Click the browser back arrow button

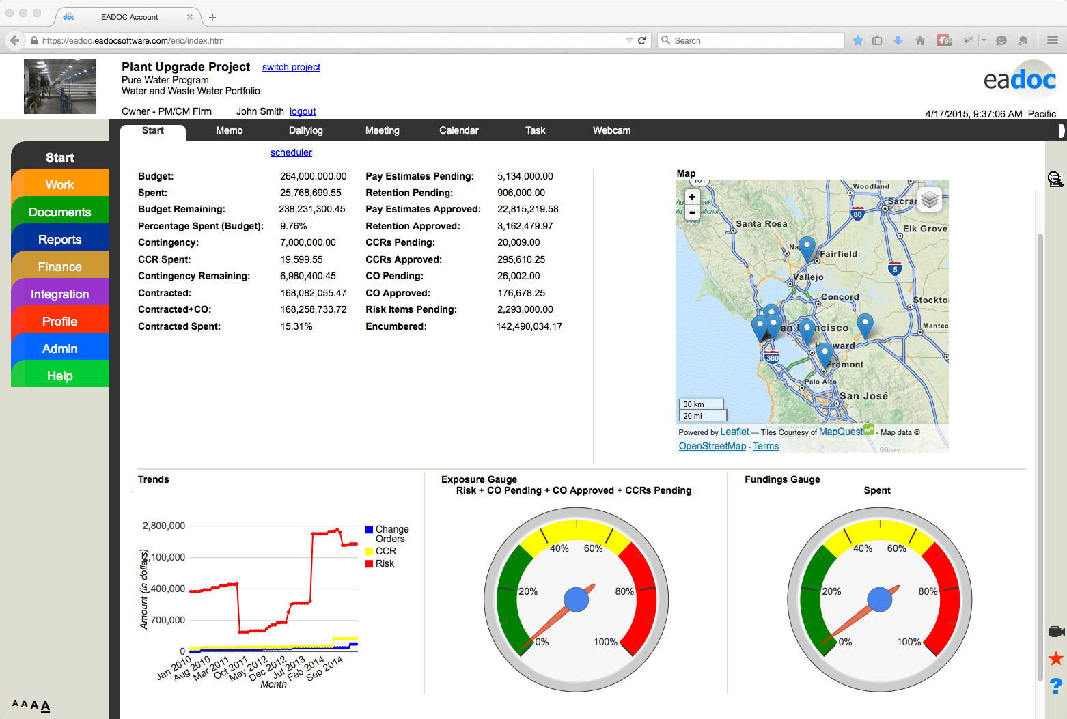click(14, 40)
